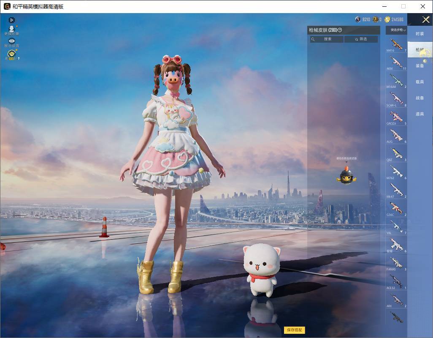Viewport: 433px width, 338px height.
Task: Pick the M16A4 rifle from the list
Action: [x=396, y=81]
